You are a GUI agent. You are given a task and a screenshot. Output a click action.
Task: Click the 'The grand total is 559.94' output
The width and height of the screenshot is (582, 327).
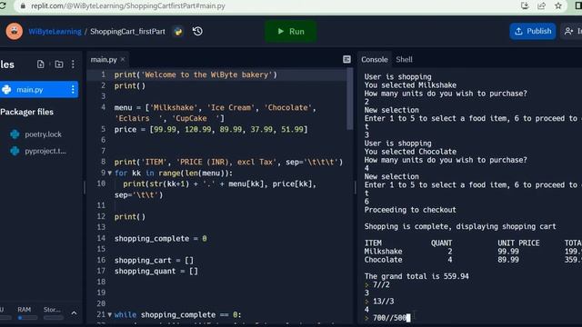(x=416, y=276)
